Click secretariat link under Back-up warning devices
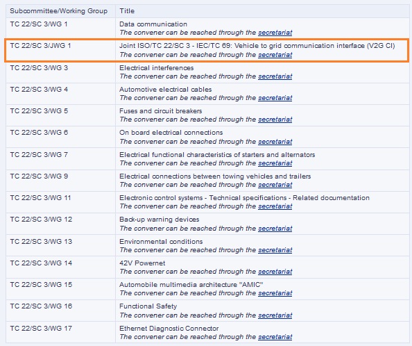412x346 pixels. (x=275, y=229)
